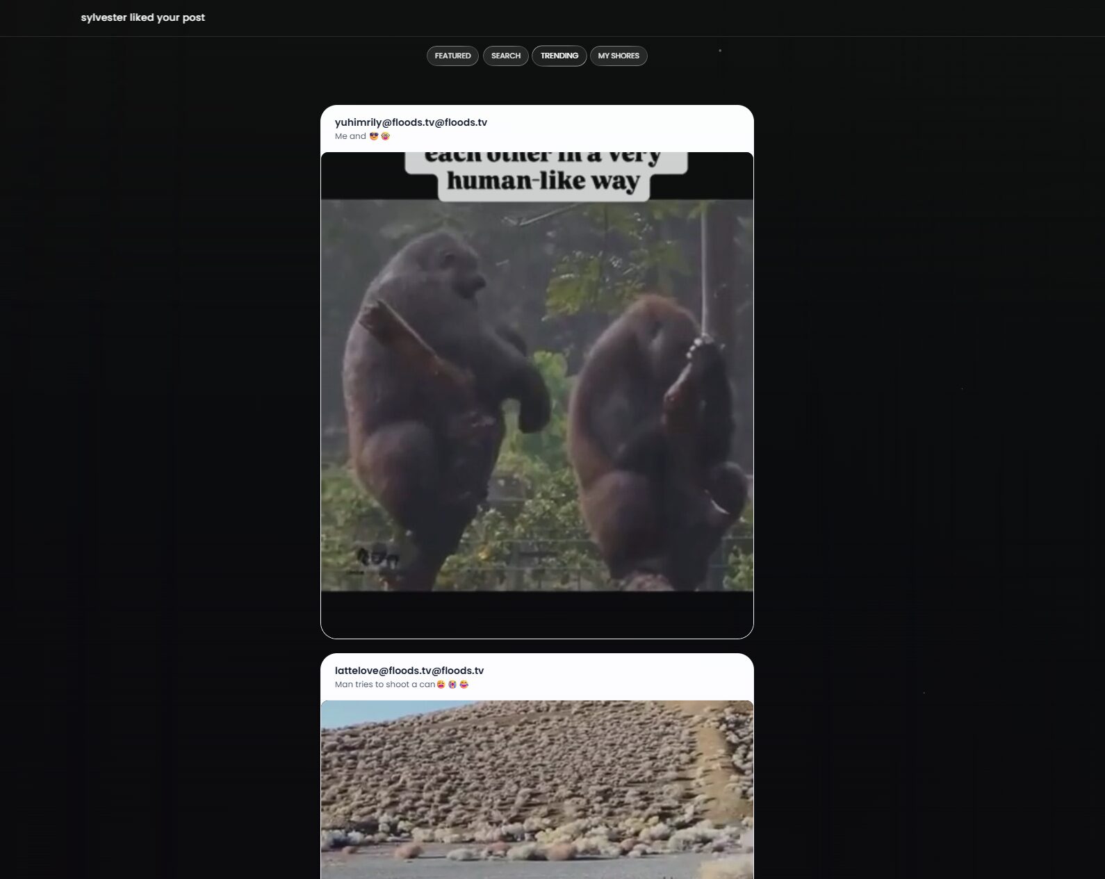Viewport: 1105px width, 879px height.
Task: Open yuhimrily@floods.tv profile link
Action: (411, 122)
